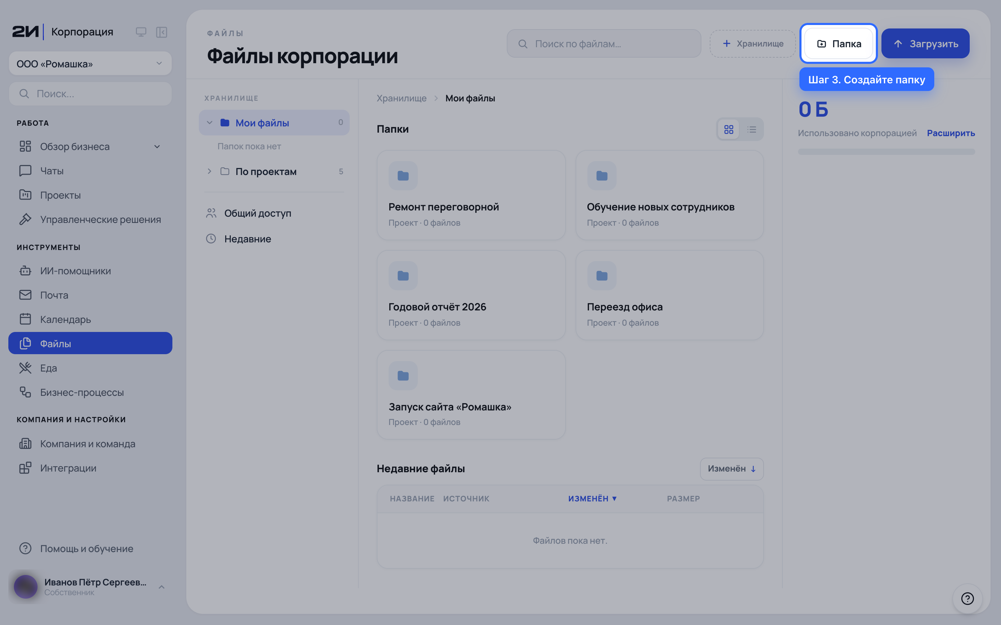The image size is (1001, 625).
Task: Click Хранилище breadcrumb link
Action: pyautogui.click(x=401, y=98)
